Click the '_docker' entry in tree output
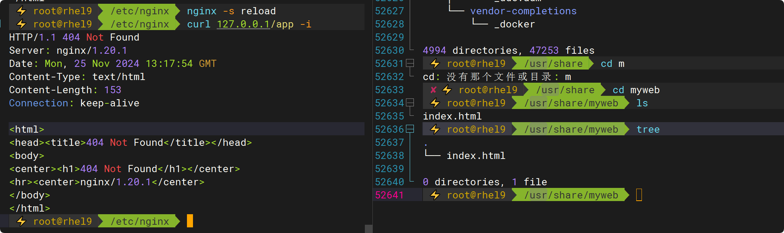Image resolution: width=784 pixels, height=233 pixels. click(x=514, y=24)
